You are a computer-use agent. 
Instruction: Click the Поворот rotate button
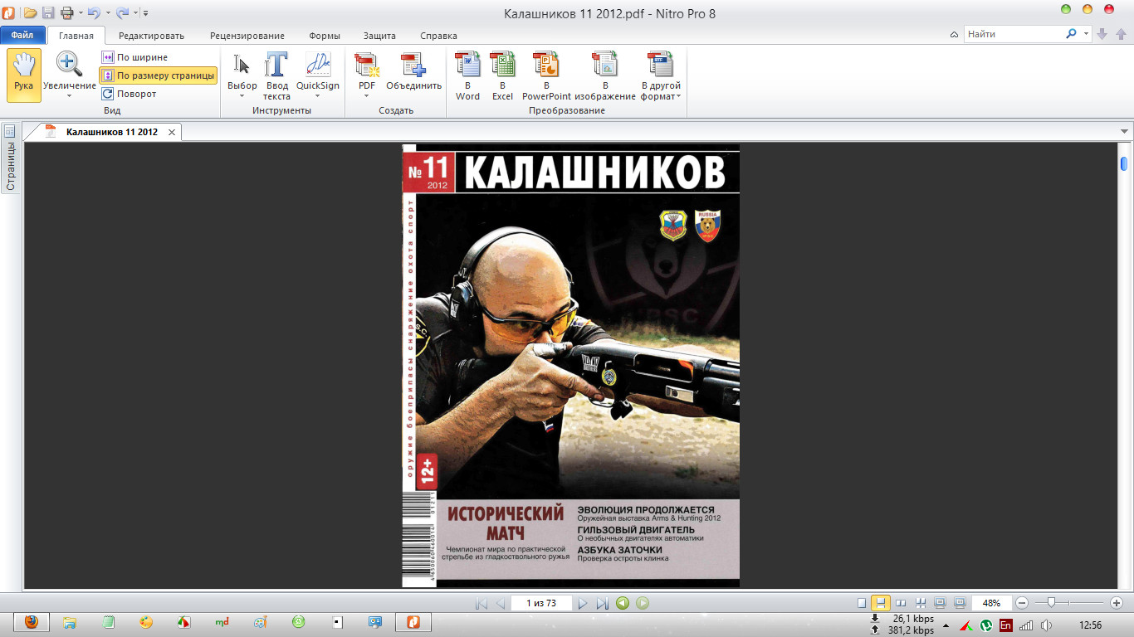coord(129,94)
